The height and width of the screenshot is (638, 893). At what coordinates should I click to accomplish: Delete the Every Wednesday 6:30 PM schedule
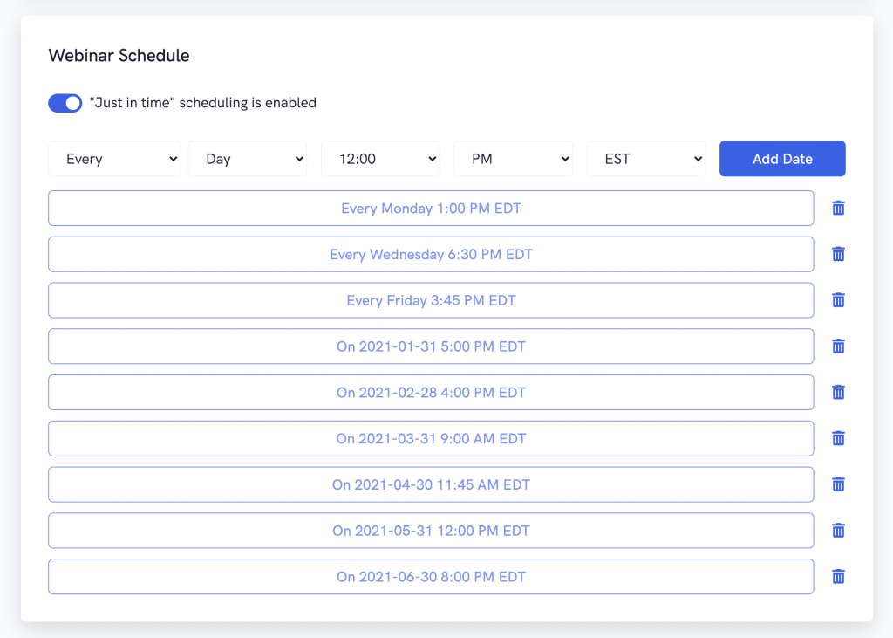pos(838,254)
